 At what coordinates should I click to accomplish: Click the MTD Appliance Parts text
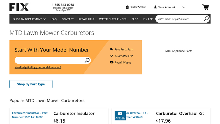[179, 51]
